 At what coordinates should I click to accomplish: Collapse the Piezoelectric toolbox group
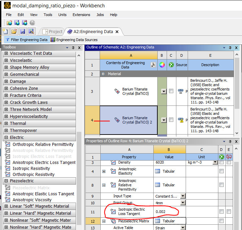[x=6, y=181]
